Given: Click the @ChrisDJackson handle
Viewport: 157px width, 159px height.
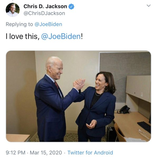Looking at the screenshot, I should [44, 14].
